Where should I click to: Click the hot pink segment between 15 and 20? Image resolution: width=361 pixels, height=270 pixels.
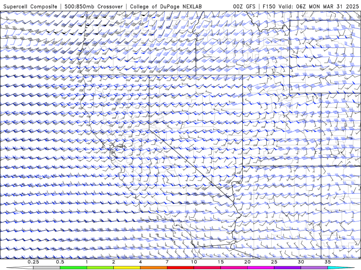point(234,268)
